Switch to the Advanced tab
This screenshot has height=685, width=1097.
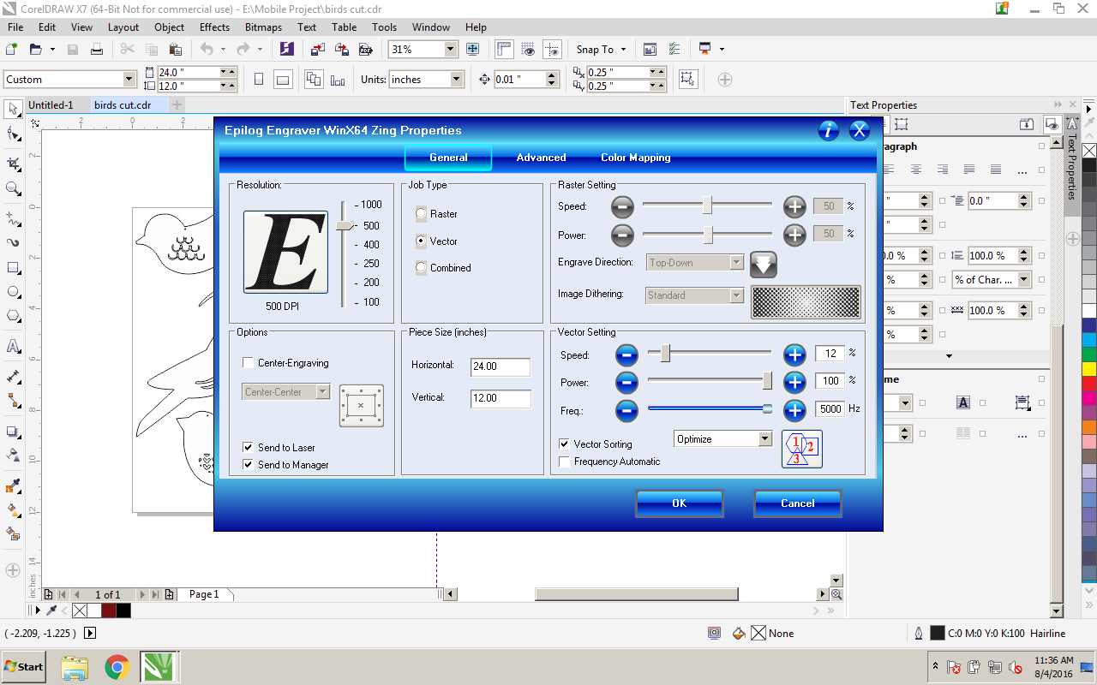[541, 158]
